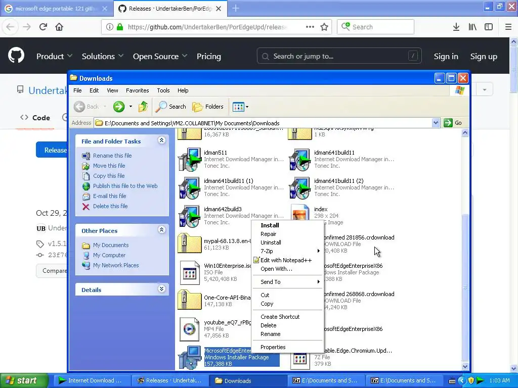Choose Repair from the context menu

[x=287, y=234]
